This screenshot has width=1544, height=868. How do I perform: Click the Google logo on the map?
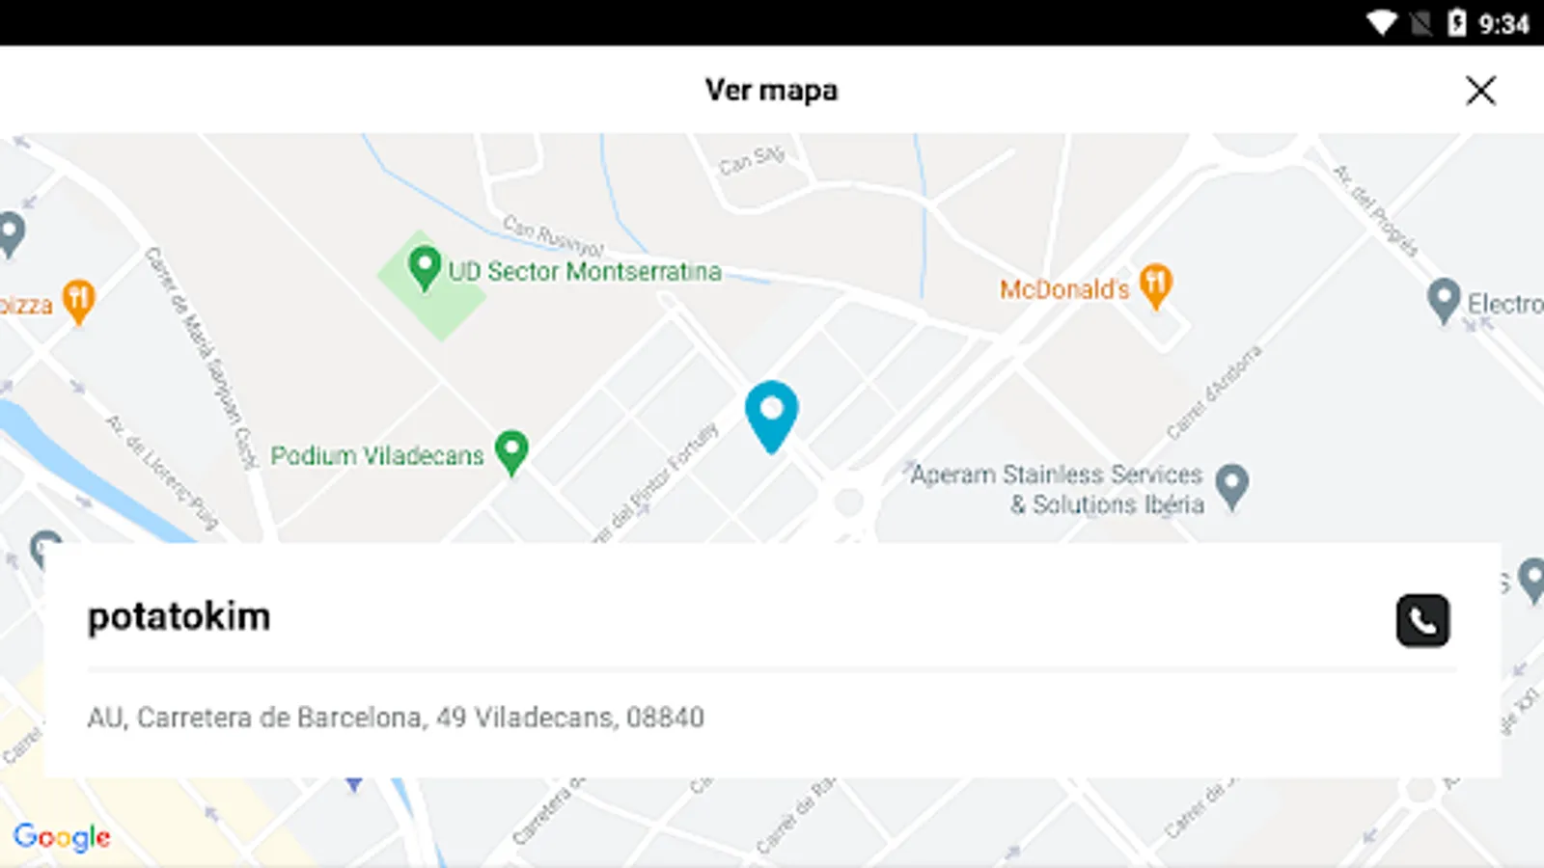pos(62,836)
